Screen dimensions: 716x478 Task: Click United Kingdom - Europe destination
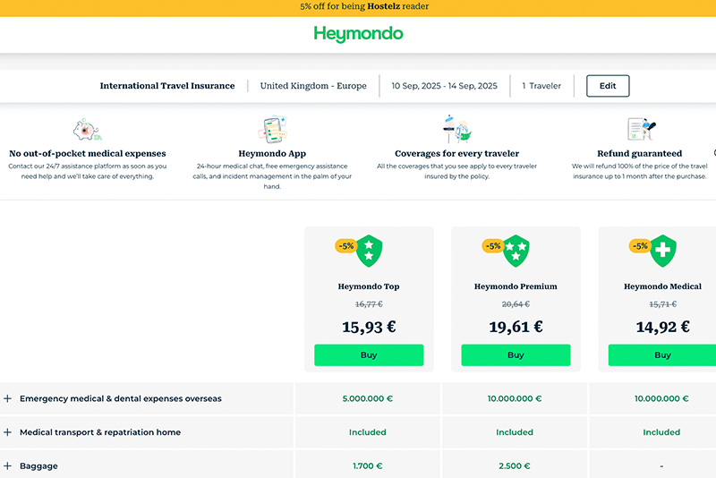point(313,86)
